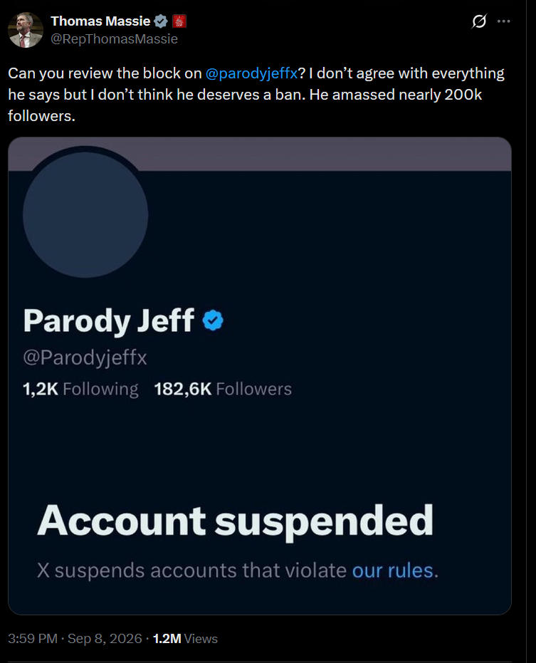536x663 pixels.
Task: Click the tweet text about reviewing the block
Action: click(x=256, y=94)
